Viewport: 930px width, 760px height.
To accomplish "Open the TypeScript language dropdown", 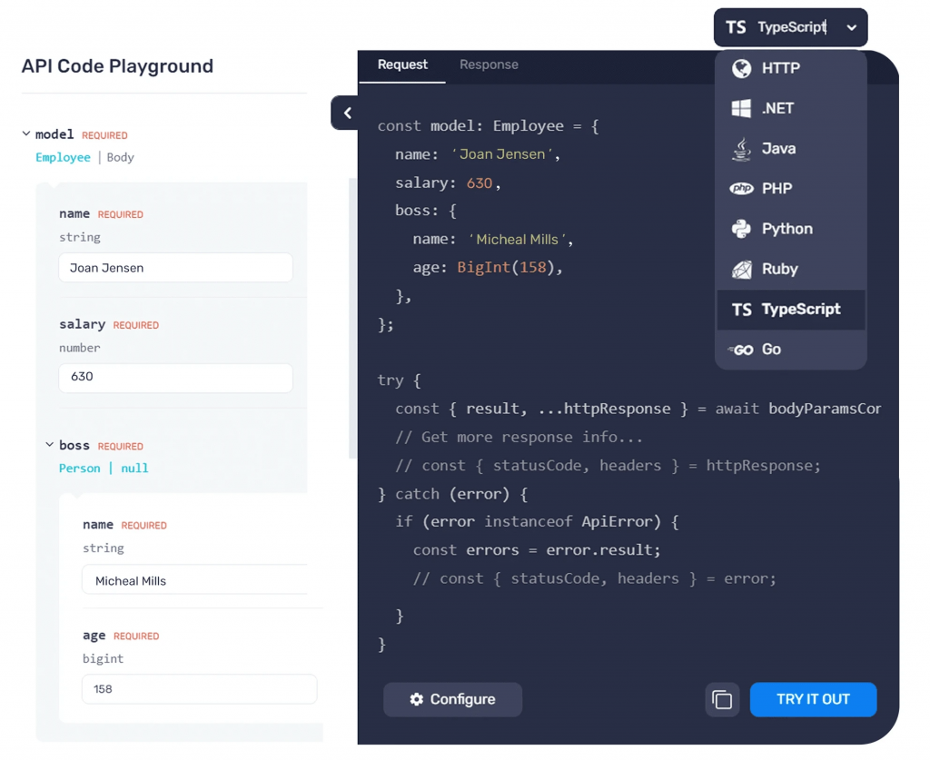I will (790, 27).
